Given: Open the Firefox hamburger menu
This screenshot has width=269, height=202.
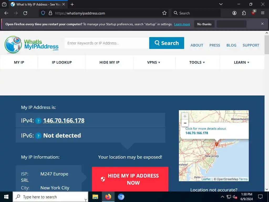Looking at the screenshot, I should tap(263, 13).
